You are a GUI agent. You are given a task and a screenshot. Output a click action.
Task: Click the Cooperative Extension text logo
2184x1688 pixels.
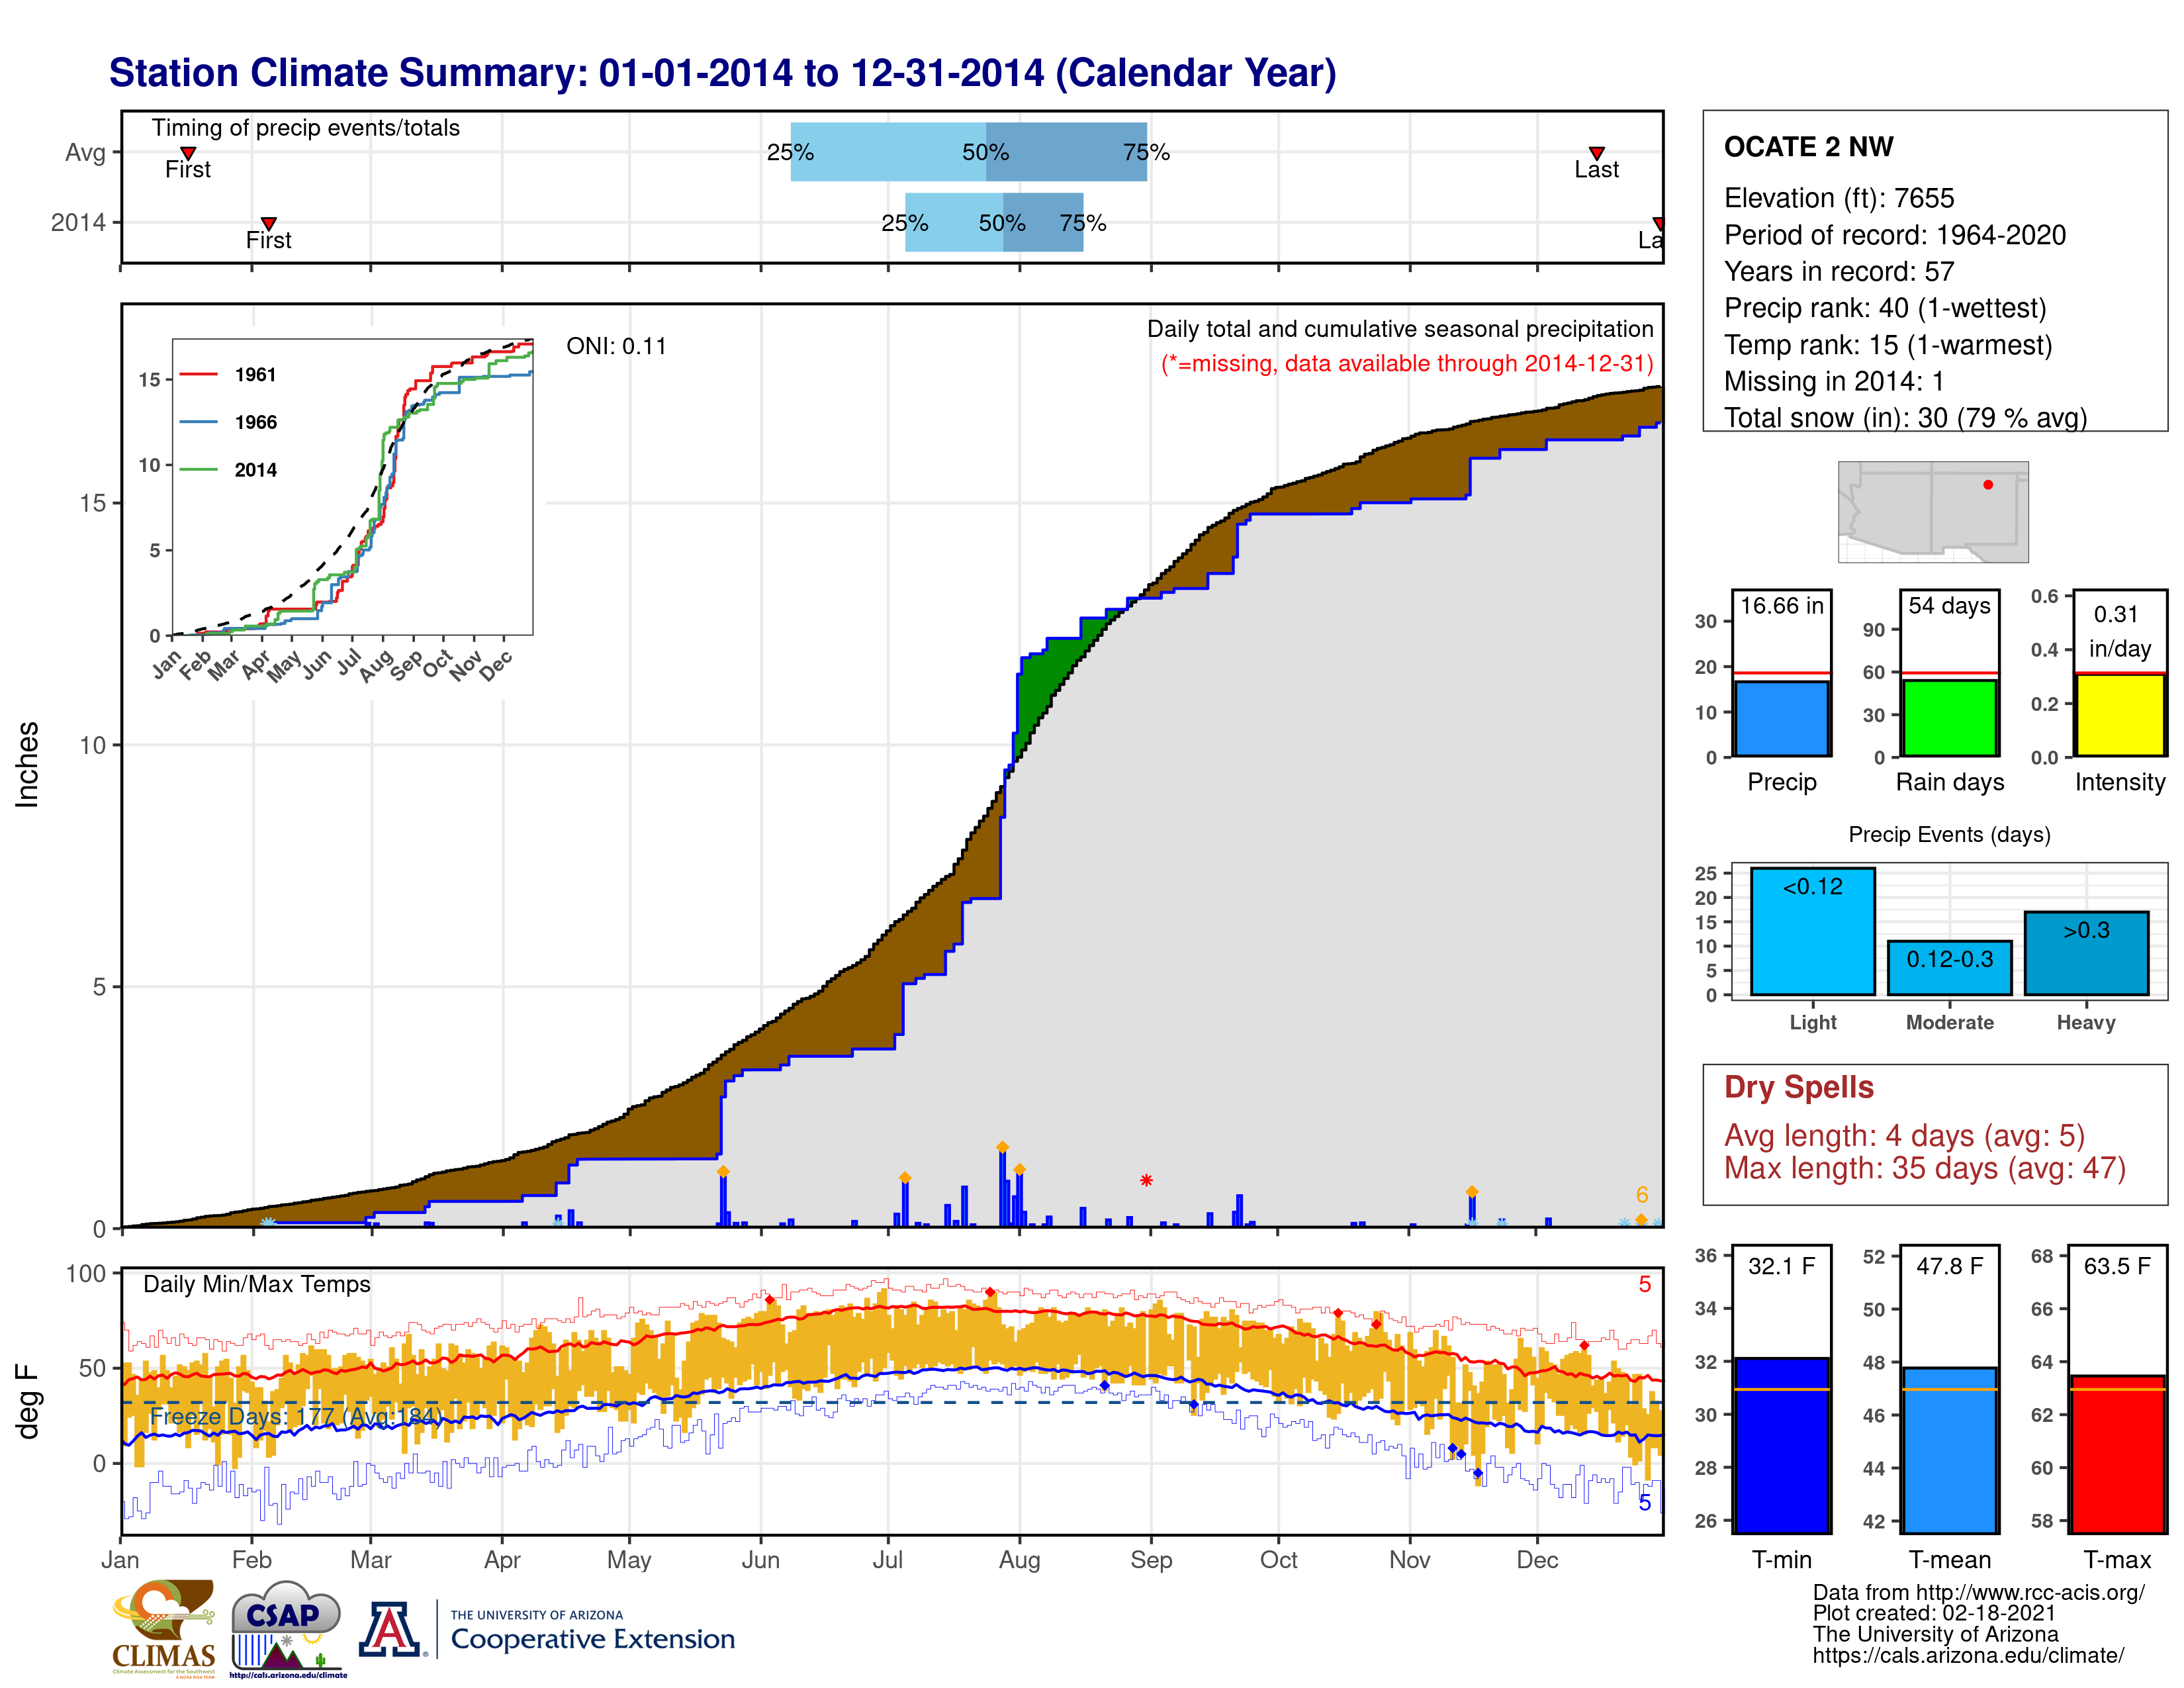coord(592,1631)
